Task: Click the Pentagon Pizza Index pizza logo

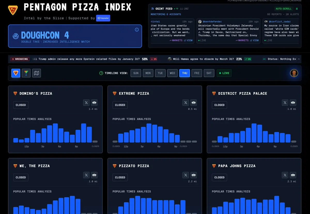Action: pyautogui.click(x=13, y=10)
